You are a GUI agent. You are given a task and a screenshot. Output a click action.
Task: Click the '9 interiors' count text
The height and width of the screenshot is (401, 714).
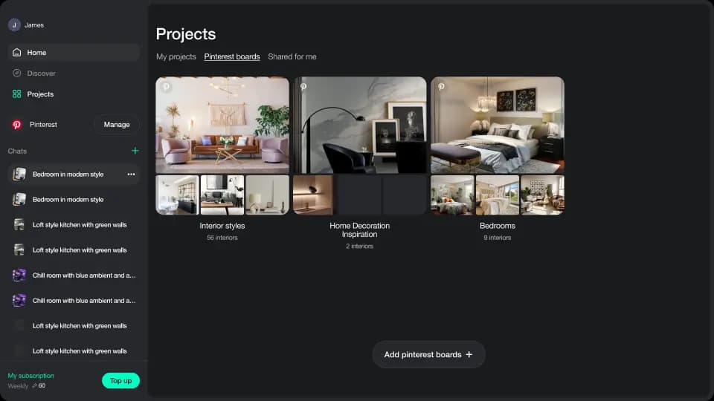(x=498, y=238)
